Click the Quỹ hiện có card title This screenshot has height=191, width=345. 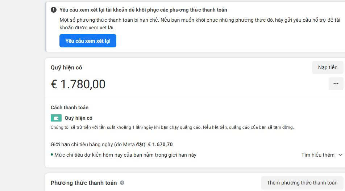pos(66,68)
